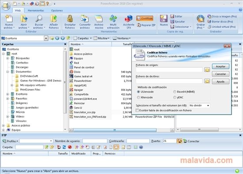Close the Carpetas panel

[x=65, y=44]
